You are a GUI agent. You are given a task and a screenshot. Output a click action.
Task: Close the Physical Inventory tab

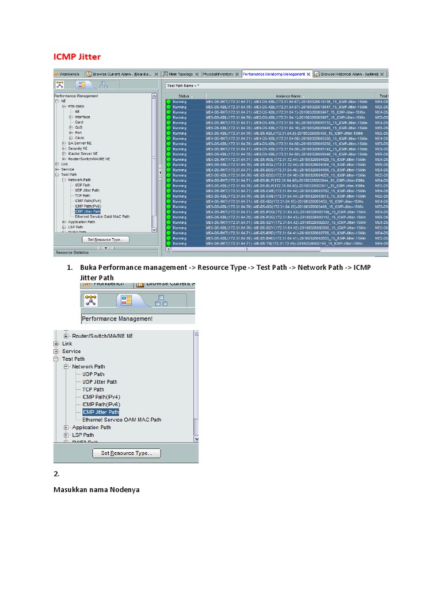pyautogui.click(x=237, y=74)
